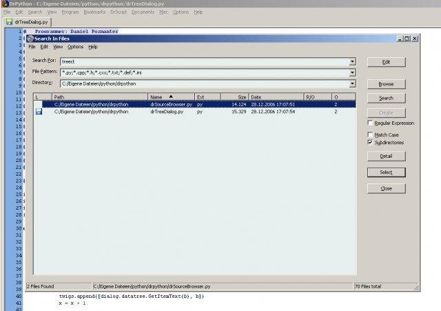The height and width of the screenshot is (311, 441).
Task: Open the Search For dropdown arrow
Action: click(352, 61)
